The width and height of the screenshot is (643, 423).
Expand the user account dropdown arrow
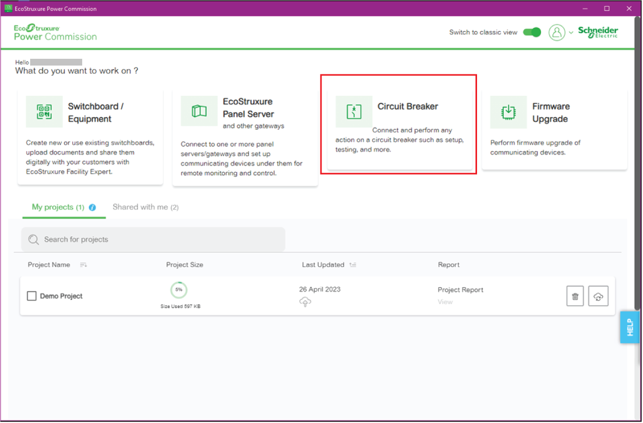click(x=571, y=32)
